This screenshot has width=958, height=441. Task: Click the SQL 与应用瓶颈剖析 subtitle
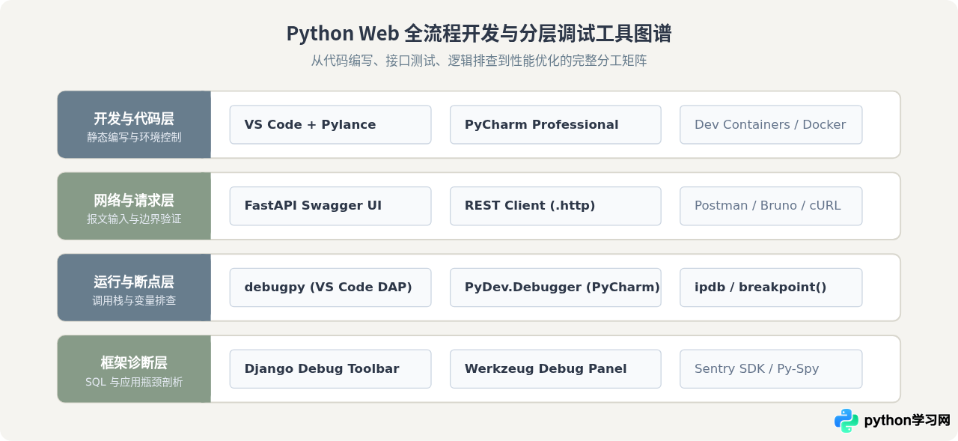tap(134, 382)
